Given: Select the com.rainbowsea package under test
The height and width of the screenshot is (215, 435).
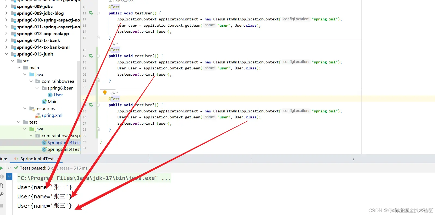Looking at the screenshot, I should [x=61, y=136].
